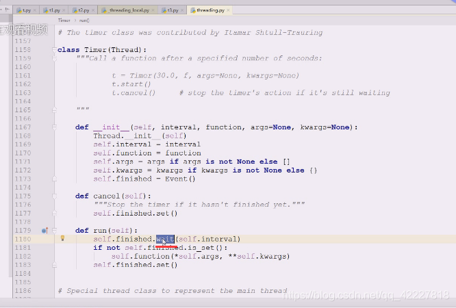The image size is (456, 308).
Task: Close the t.py tab
Action: pos(35,10)
